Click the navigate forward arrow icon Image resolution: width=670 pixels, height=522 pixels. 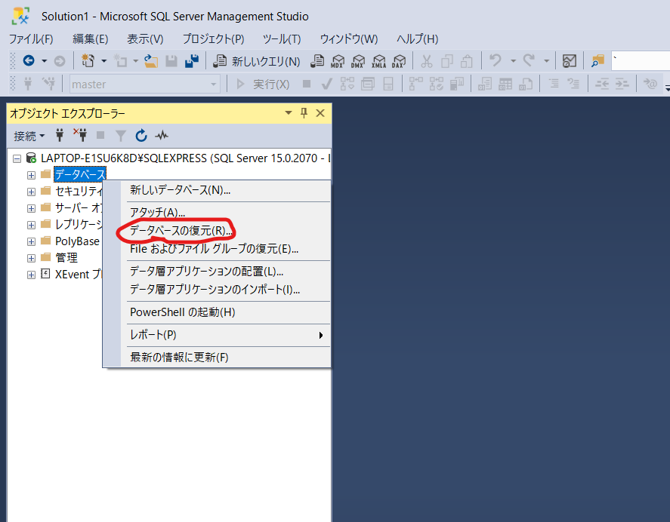pyautogui.click(x=60, y=61)
